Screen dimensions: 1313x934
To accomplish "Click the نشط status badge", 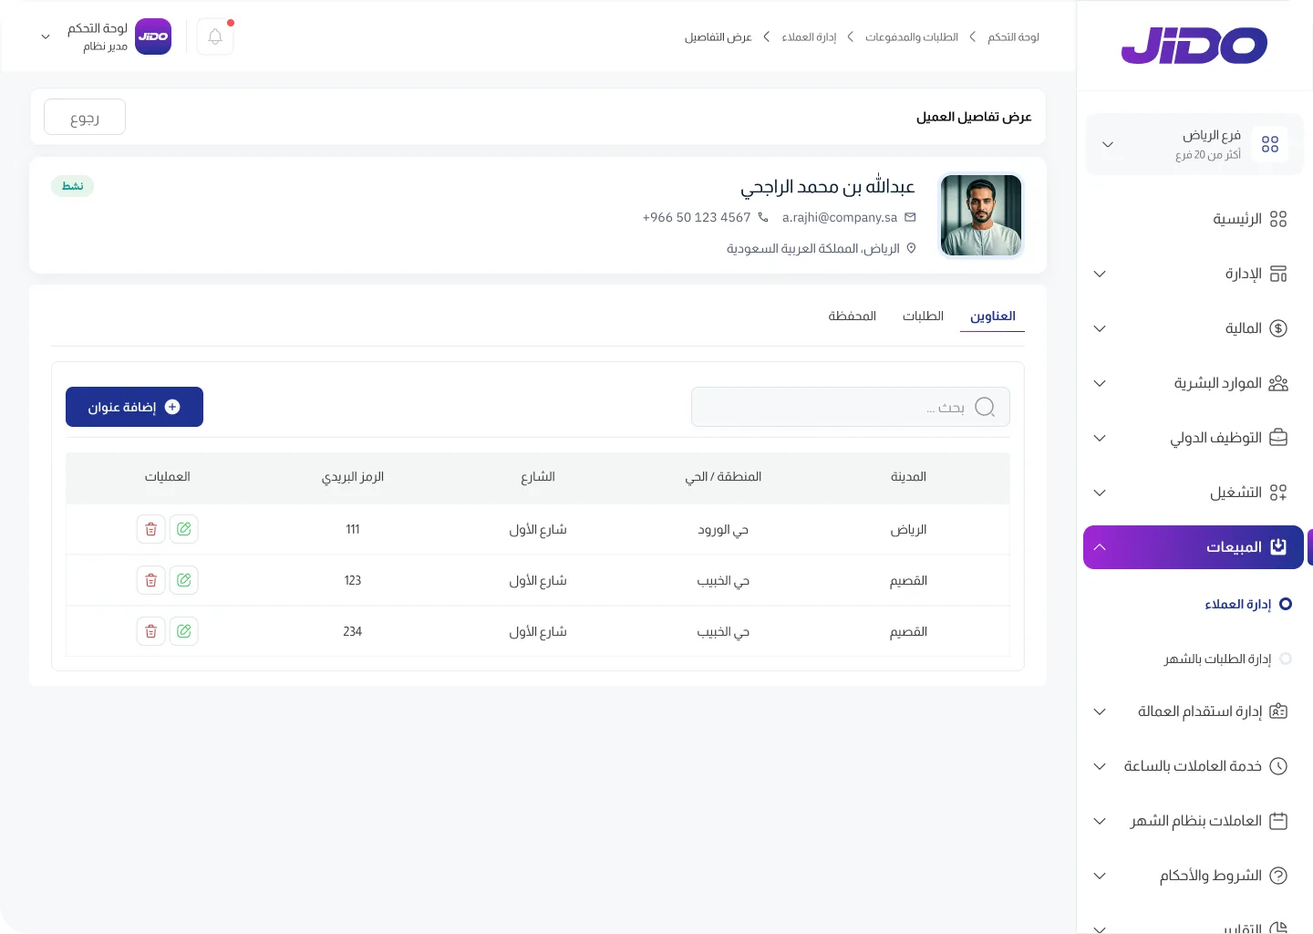I will point(73,186).
